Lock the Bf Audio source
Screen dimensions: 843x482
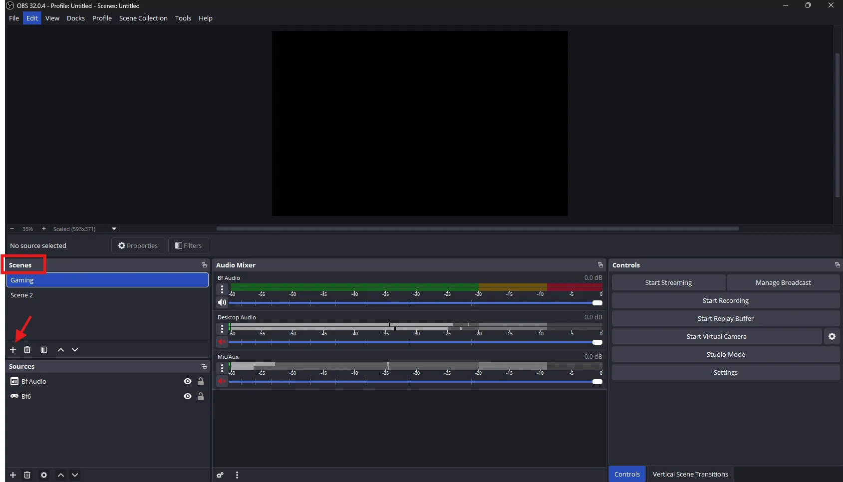coord(201,381)
